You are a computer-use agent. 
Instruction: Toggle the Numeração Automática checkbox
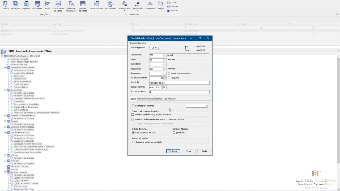[x=169, y=73]
